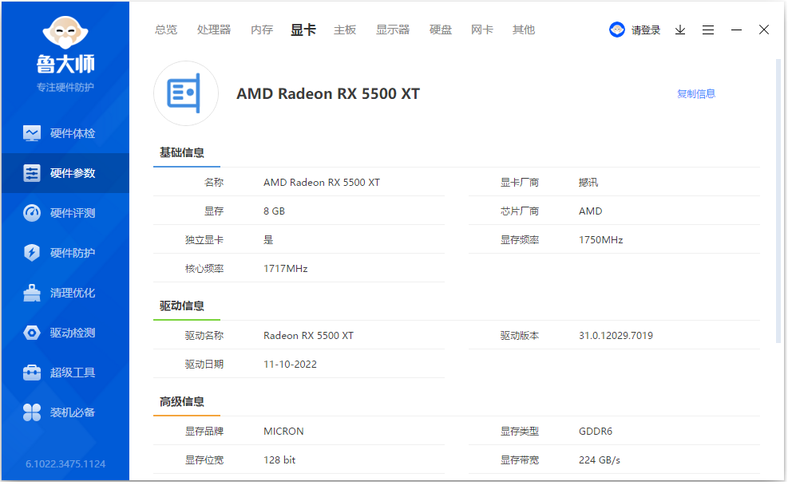Image resolution: width=788 pixels, height=485 pixels.
Task: Click the driver version 31.0.12029.7019
Action: pos(616,336)
